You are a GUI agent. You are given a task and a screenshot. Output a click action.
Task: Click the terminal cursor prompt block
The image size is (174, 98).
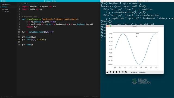point(101,39)
